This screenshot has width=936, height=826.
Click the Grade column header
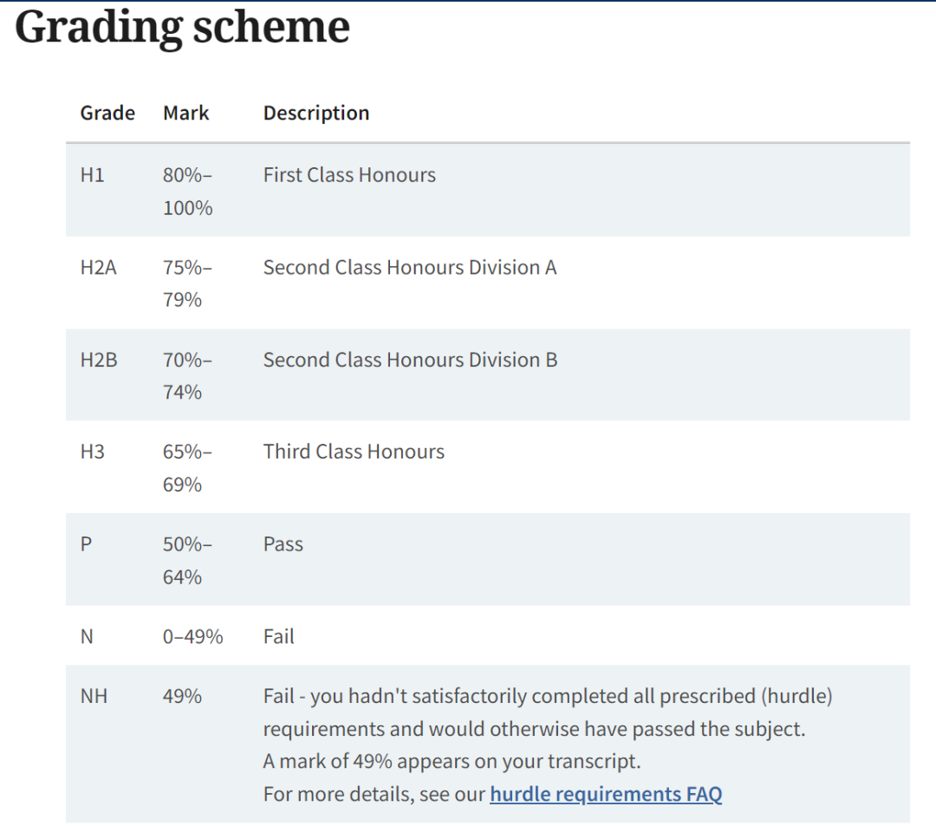point(107,114)
